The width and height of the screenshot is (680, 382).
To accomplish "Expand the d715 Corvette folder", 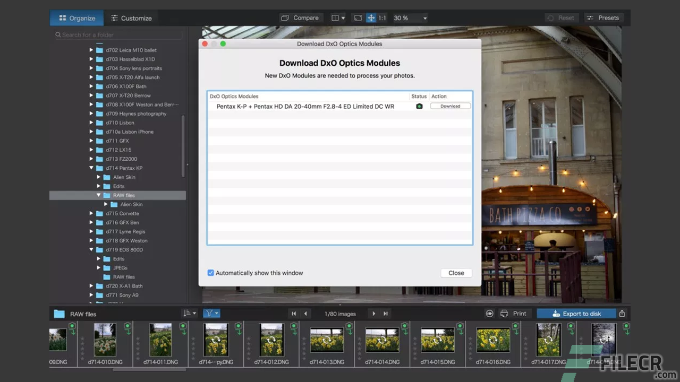I will click(91, 213).
